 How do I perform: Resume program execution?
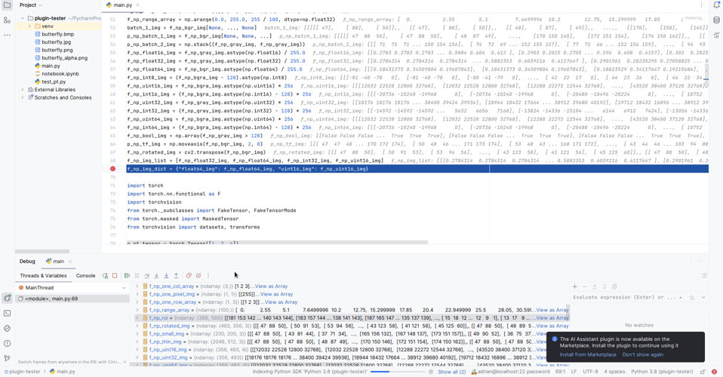(127, 276)
